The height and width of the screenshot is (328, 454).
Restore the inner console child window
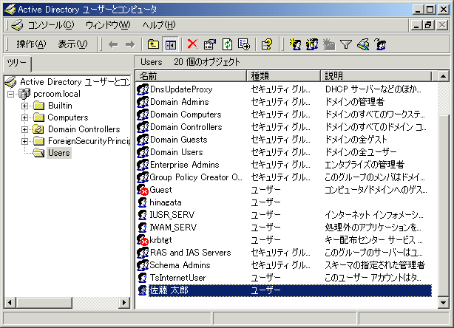pos(429,25)
